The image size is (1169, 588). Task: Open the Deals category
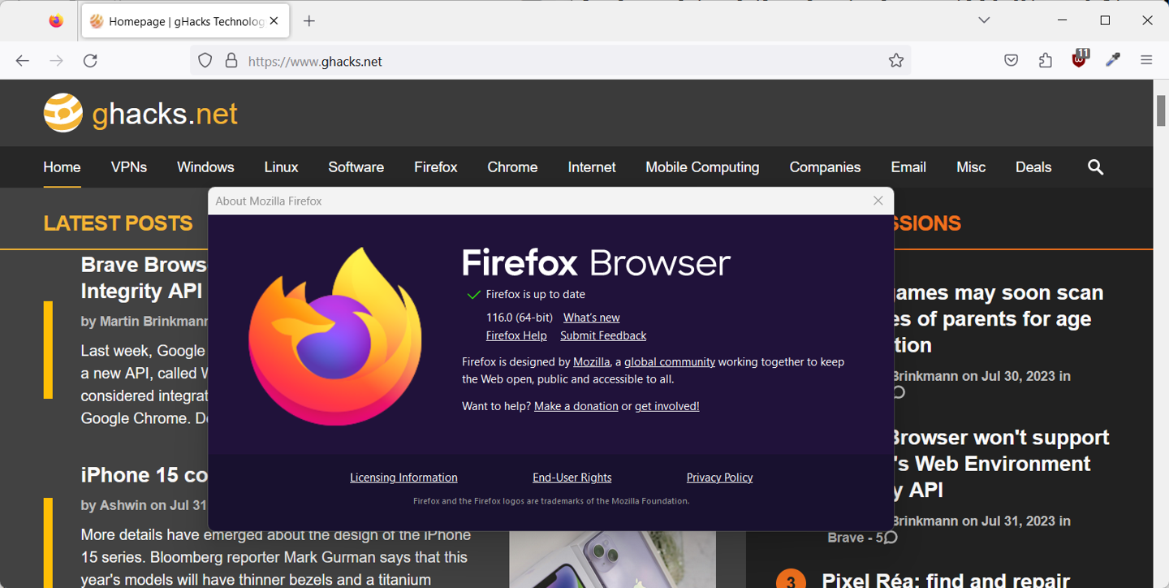pyautogui.click(x=1033, y=167)
